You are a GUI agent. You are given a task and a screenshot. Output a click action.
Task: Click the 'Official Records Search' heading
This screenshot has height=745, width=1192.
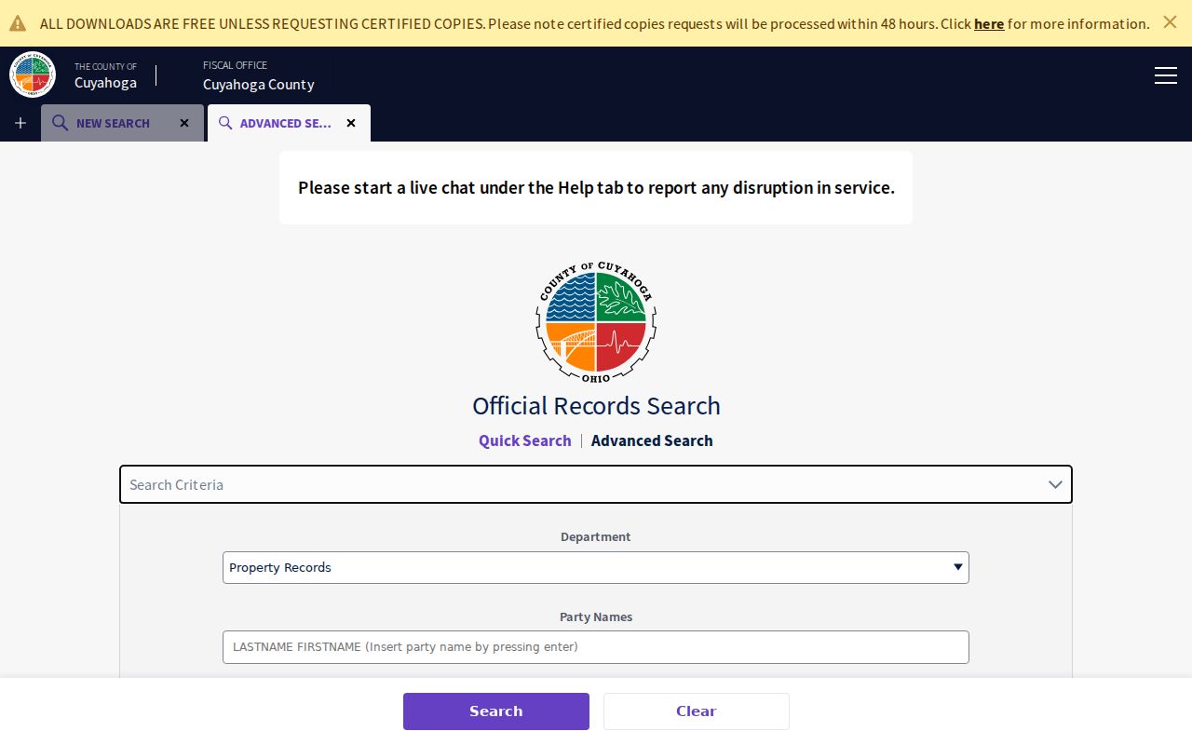point(596,406)
